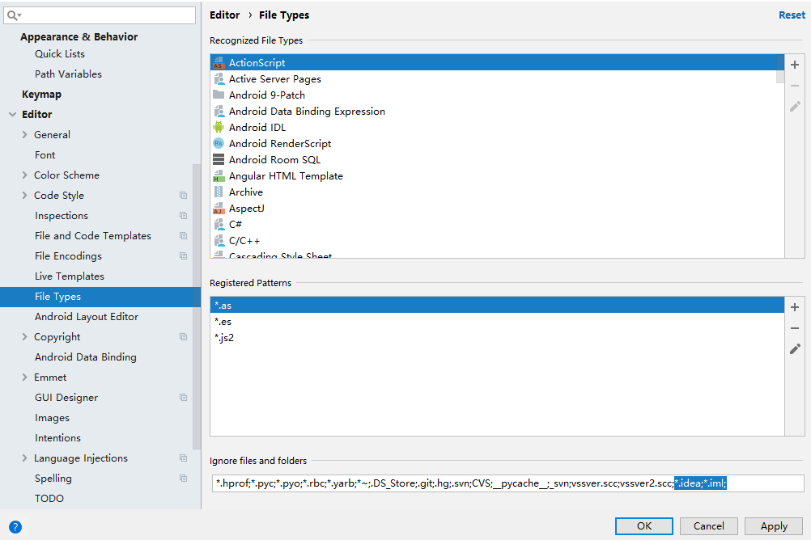Expand the Language Injections node
Screen dimensions: 811x540
point(24,458)
